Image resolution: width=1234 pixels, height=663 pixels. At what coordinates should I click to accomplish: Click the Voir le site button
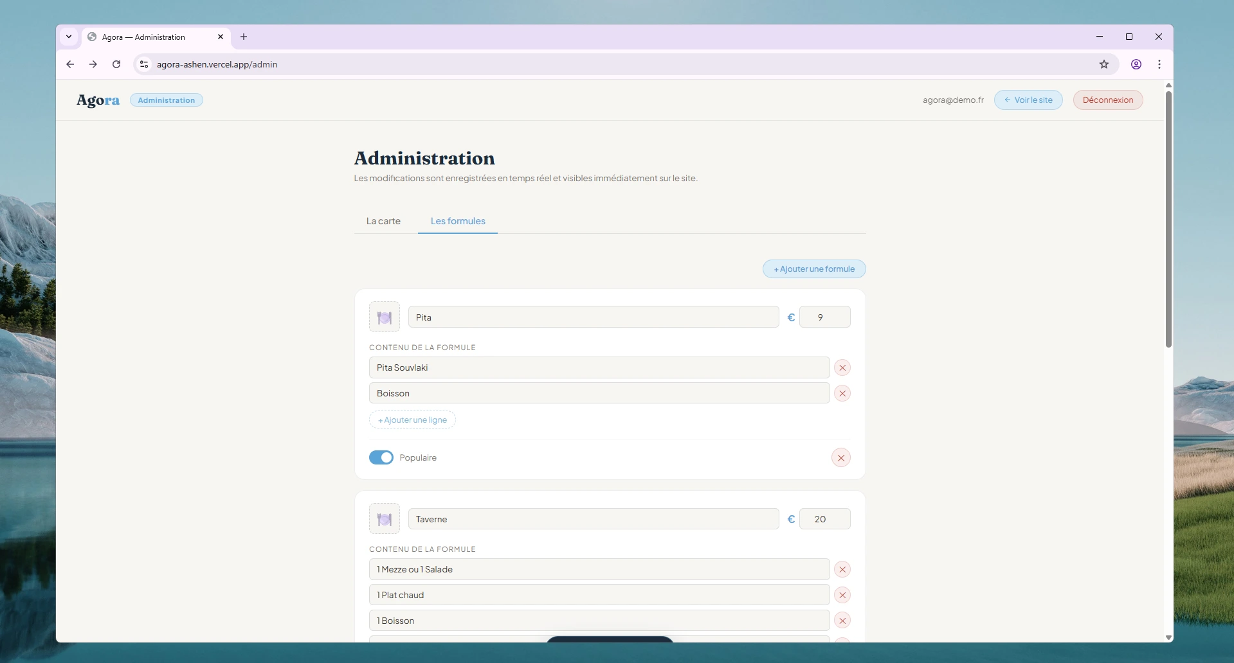click(x=1028, y=100)
